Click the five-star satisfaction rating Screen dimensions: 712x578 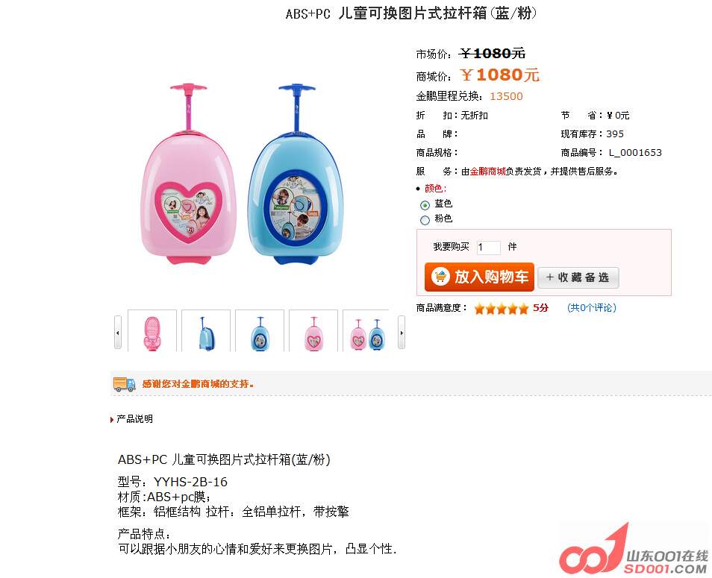(501, 309)
